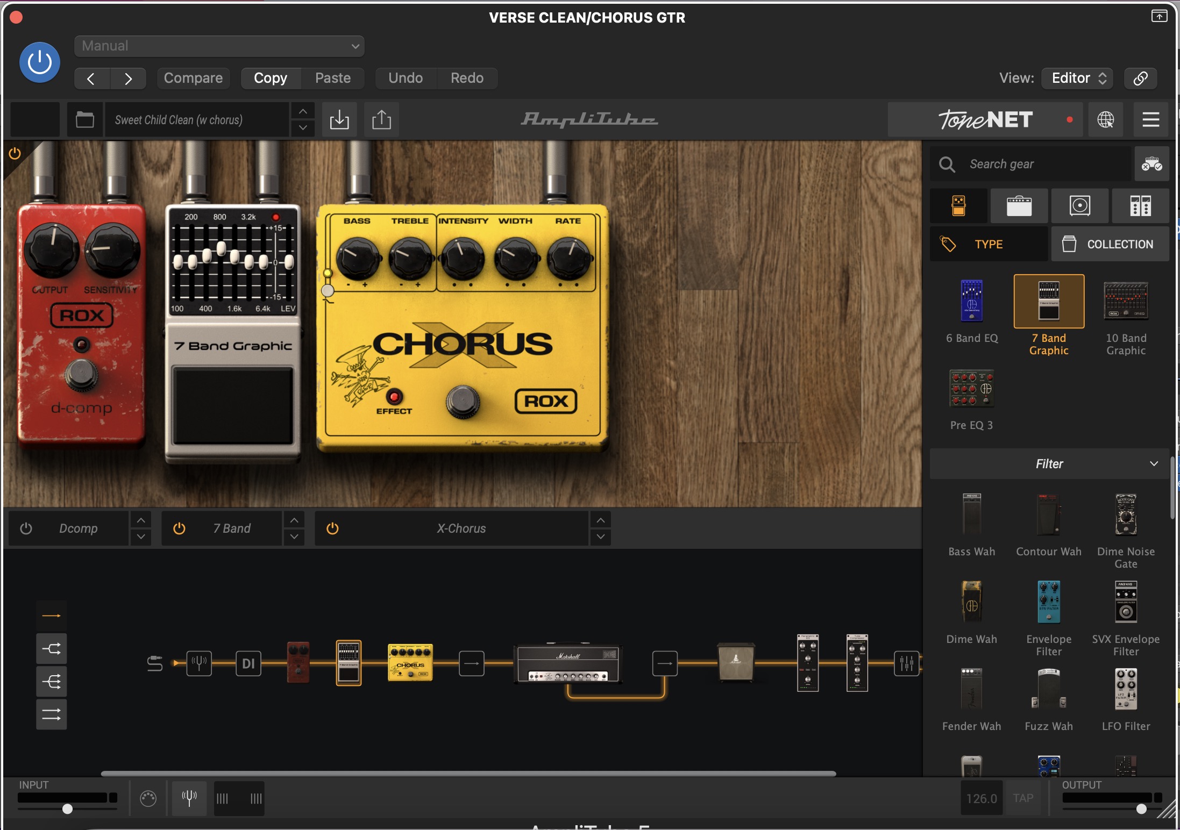Click the INPUT level slider handle
The width and height of the screenshot is (1180, 830).
[67, 808]
